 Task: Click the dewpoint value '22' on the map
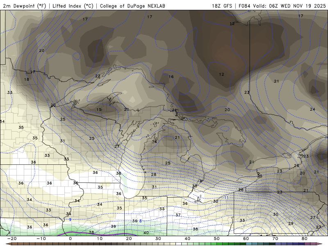(98, 76)
